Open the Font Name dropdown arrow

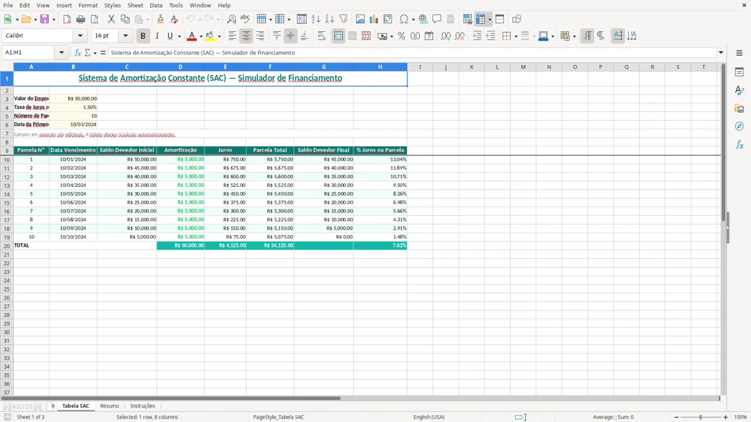pyautogui.click(x=80, y=36)
